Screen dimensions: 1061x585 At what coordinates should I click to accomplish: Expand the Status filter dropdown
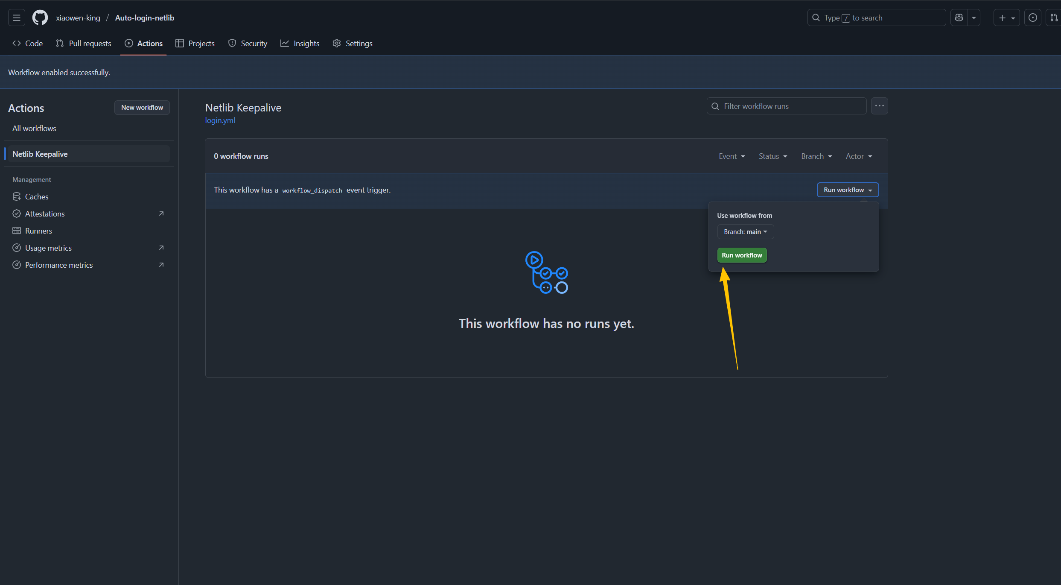(772, 156)
